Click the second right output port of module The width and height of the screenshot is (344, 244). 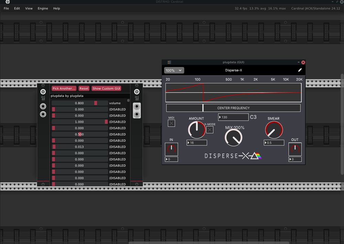(137, 106)
